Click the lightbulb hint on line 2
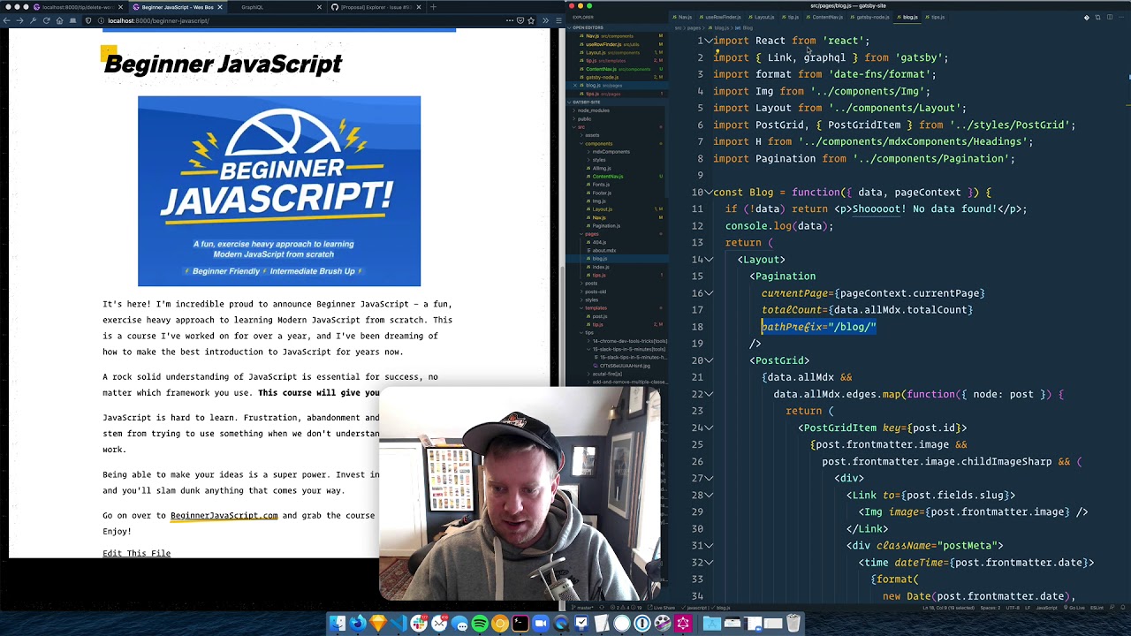The width and height of the screenshot is (1131, 636). pos(717,51)
